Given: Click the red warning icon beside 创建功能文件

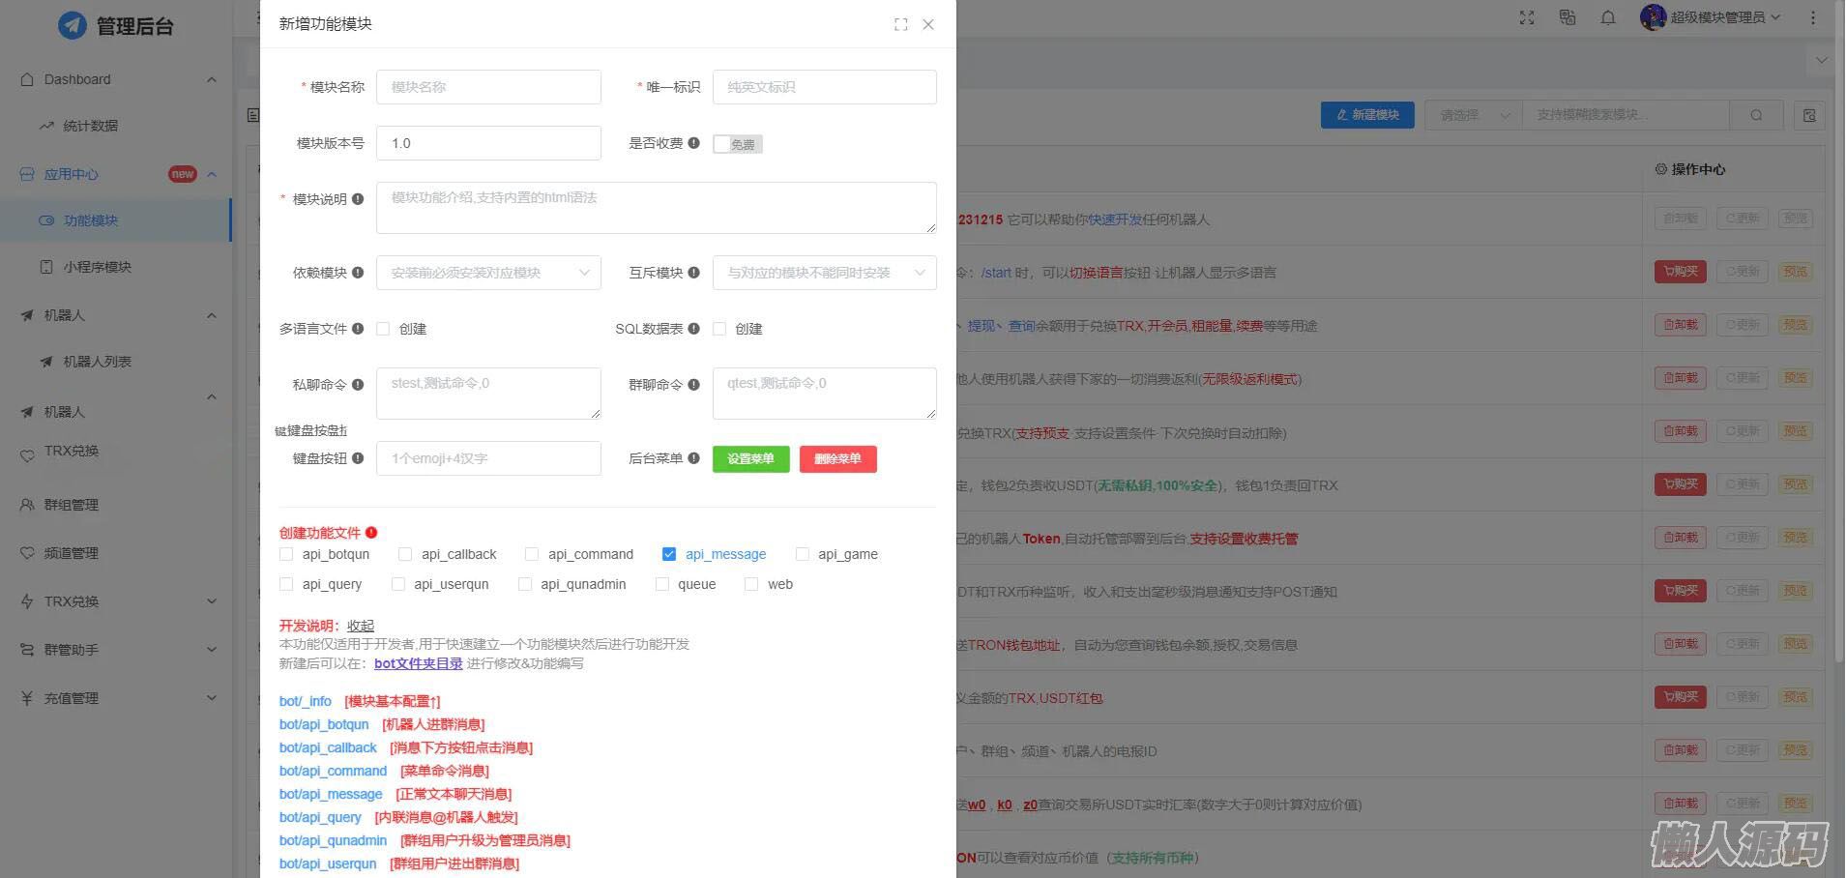Looking at the screenshot, I should pos(371,533).
